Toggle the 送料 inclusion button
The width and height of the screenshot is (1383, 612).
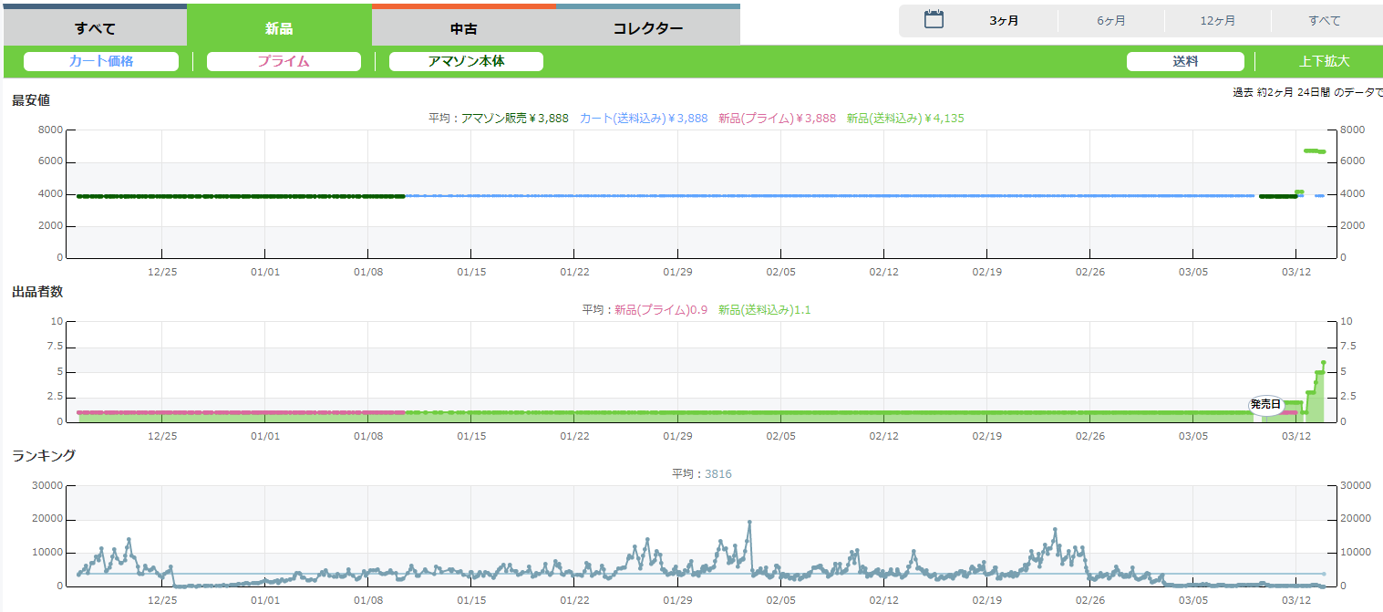tap(1185, 61)
